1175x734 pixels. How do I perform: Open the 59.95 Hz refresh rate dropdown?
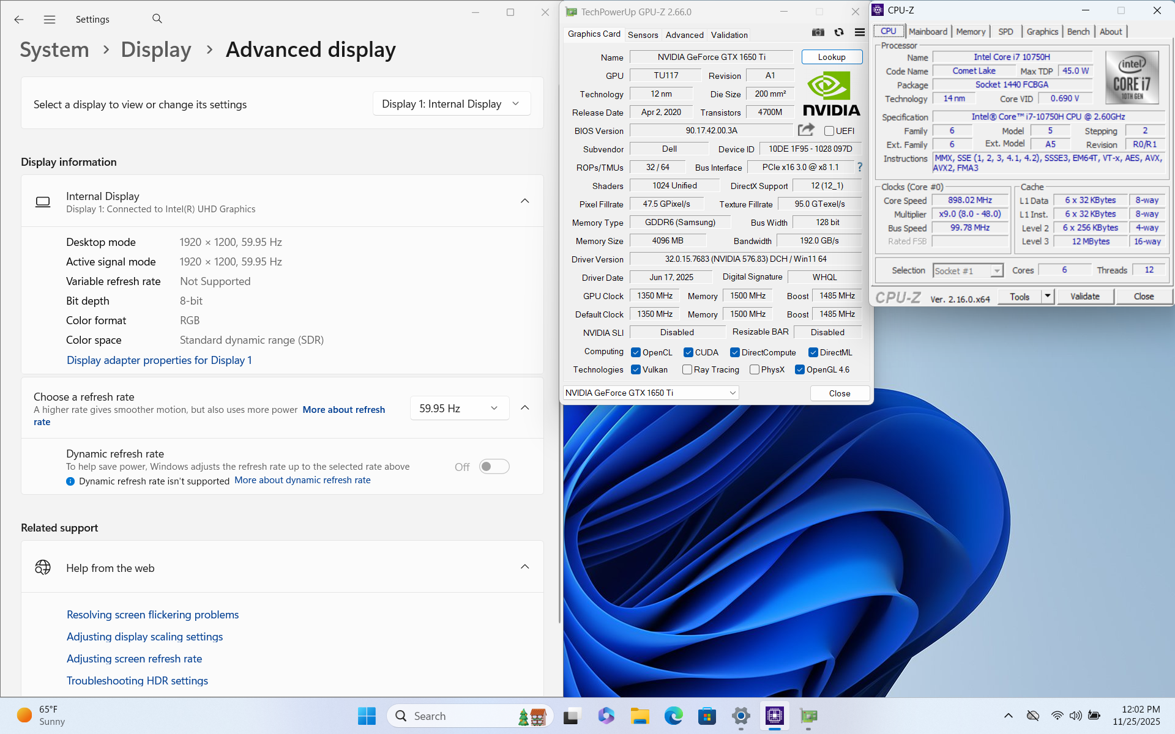pyautogui.click(x=459, y=408)
